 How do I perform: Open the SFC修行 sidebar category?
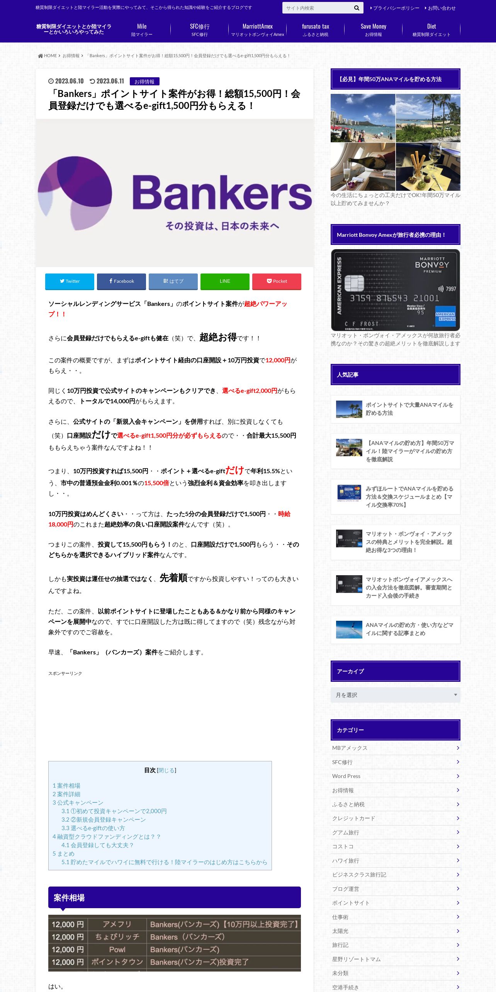point(396,762)
